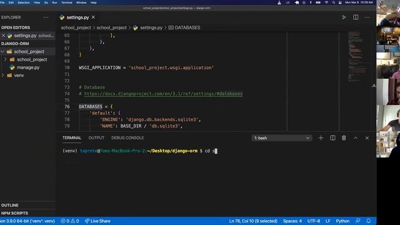Open the Help menu
The width and height of the screenshot is (400, 225).
pos(93,2)
